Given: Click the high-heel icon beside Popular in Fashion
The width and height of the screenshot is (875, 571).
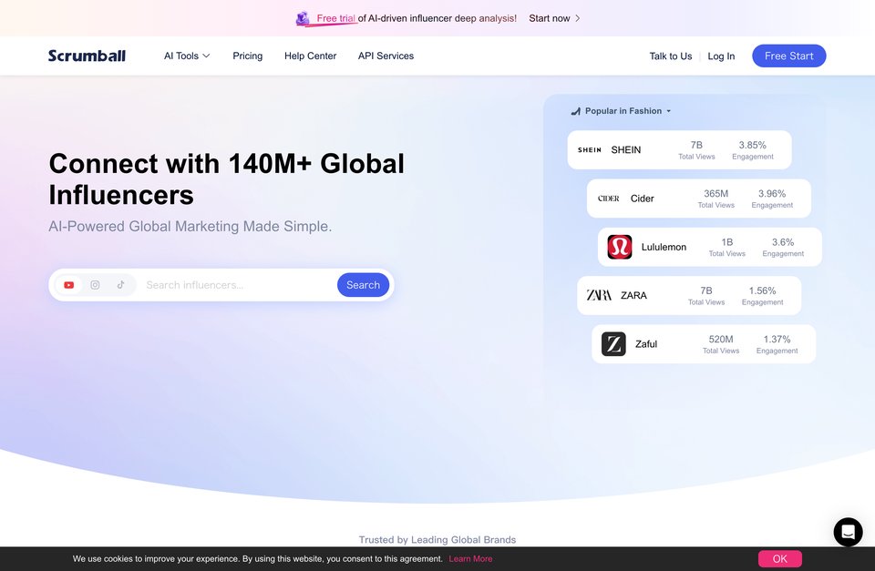Looking at the screenshot, I should [x=575, y=111].
